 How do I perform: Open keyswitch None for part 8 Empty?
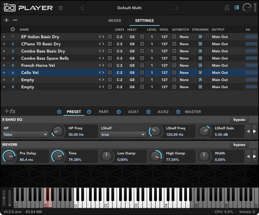(x=184, y=87)
